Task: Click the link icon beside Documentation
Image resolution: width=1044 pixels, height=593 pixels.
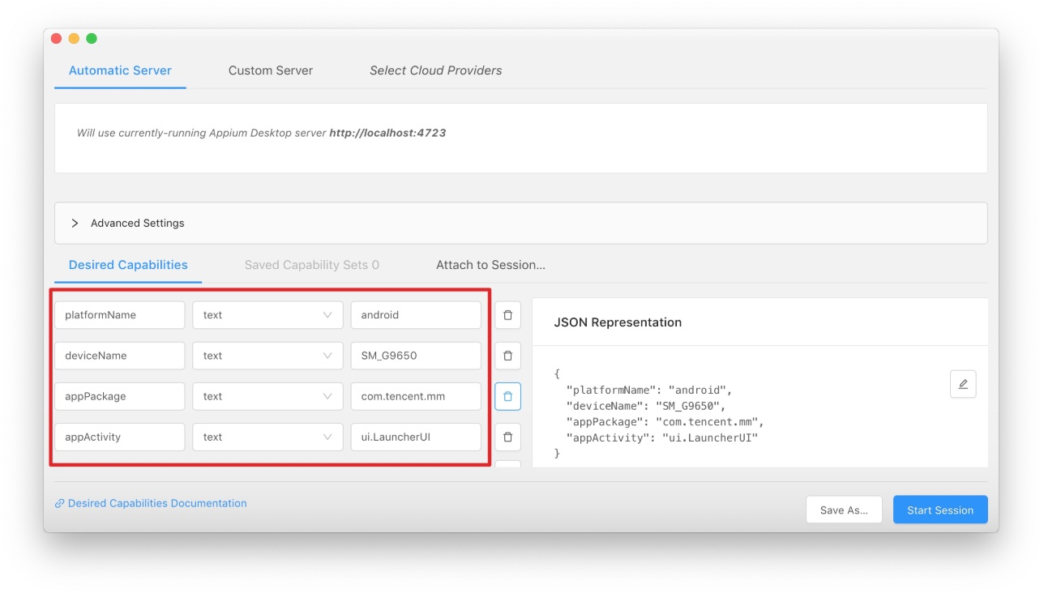Action: coord(59,503)
